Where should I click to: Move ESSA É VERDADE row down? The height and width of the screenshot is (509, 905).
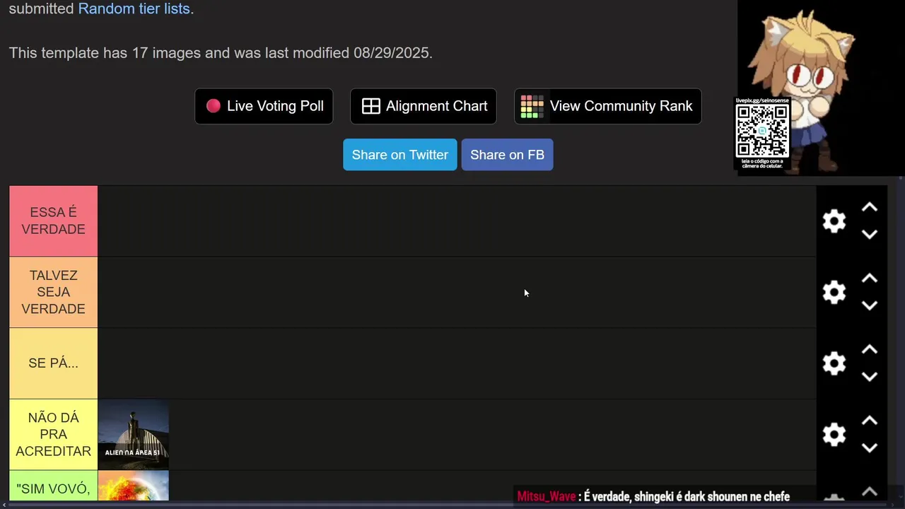[870, 234]
